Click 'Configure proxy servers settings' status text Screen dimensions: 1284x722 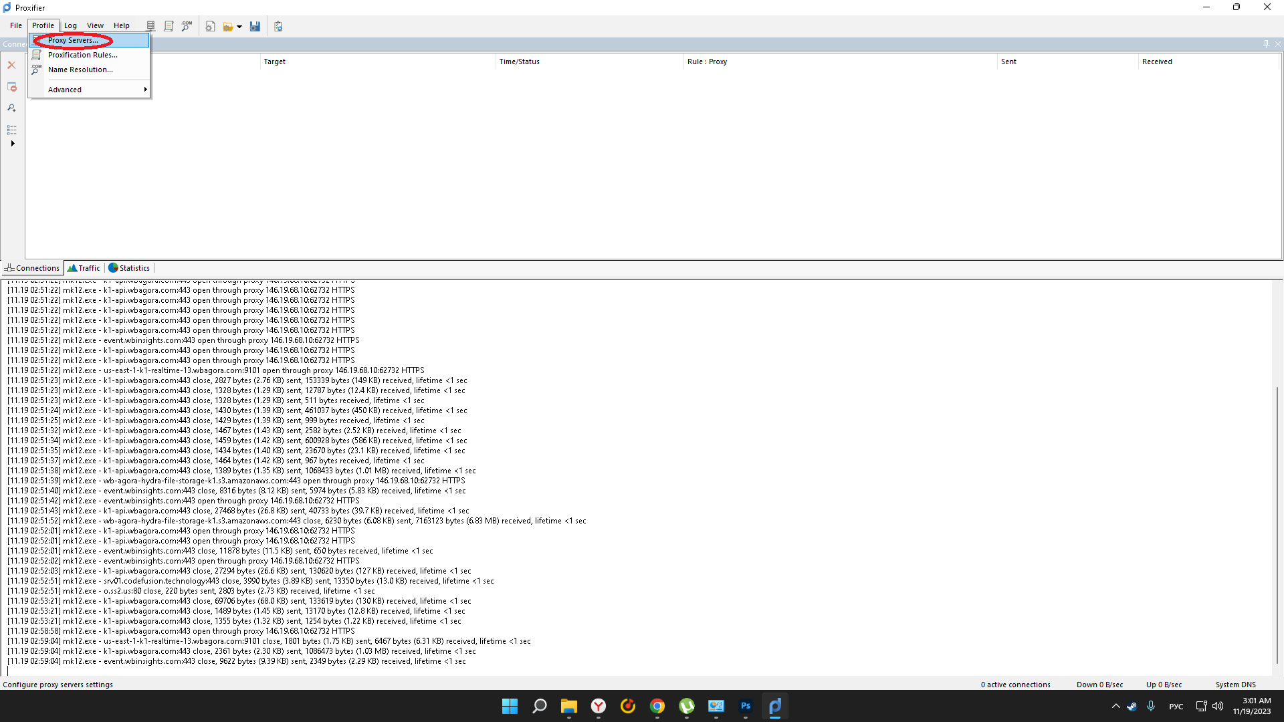pyautogui.click(x=58, y=685)
